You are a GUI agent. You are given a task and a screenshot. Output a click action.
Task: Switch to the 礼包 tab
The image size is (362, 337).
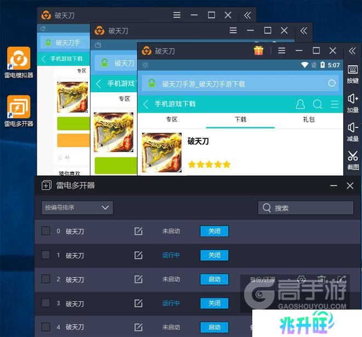(309, 120)
